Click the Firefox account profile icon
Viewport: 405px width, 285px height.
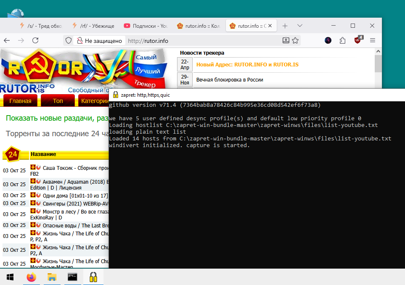click(328, 40)
